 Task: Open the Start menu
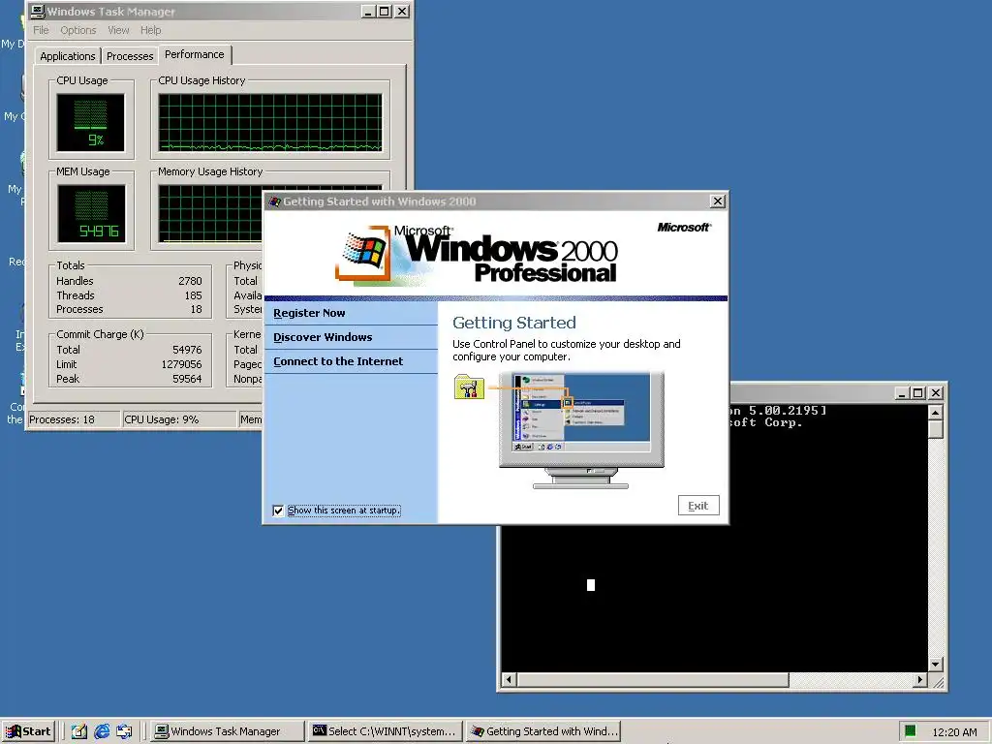pyautogui.click(x=28, y=731)
